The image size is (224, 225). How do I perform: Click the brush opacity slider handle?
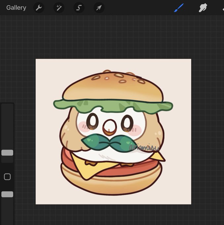[x=7, y=194]
